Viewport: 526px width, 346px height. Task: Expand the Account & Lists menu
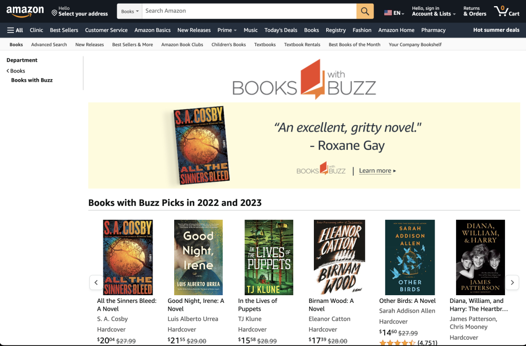(x=434, y=11)
